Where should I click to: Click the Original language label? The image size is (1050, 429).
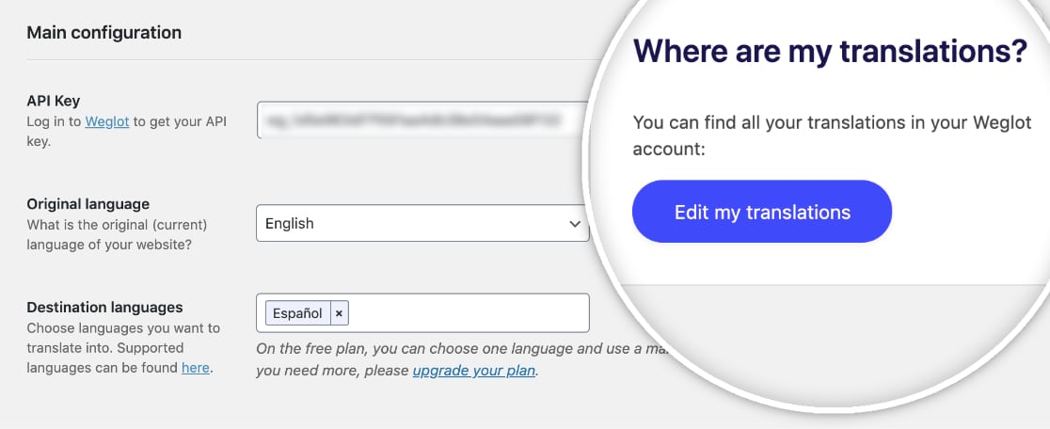88,203
